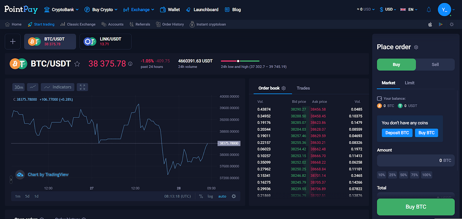
Task: Click the Deposit BTC button
Action: pyautogui.click(x=397, y=133)
